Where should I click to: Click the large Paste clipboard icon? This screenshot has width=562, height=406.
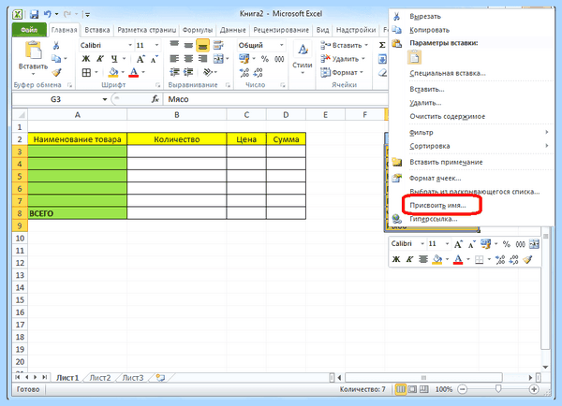point(33,50)
